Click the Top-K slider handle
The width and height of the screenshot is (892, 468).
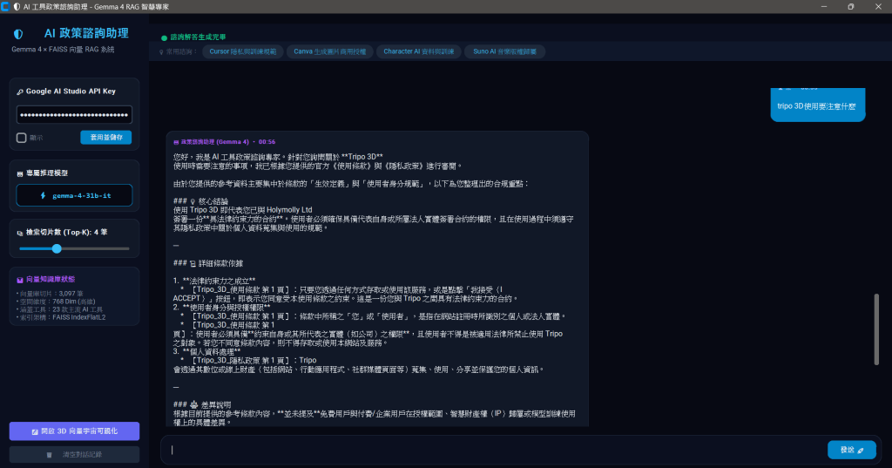(x=57, y=248)
